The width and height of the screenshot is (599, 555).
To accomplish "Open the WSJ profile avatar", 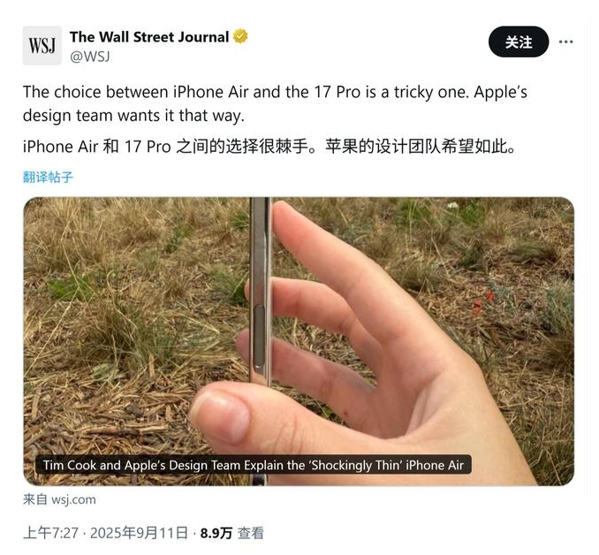I will pyautogui.click(x=42, y=45).
